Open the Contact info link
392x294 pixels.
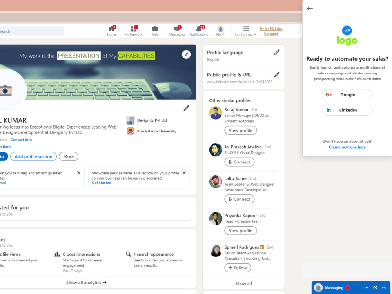tap(21, 140)
